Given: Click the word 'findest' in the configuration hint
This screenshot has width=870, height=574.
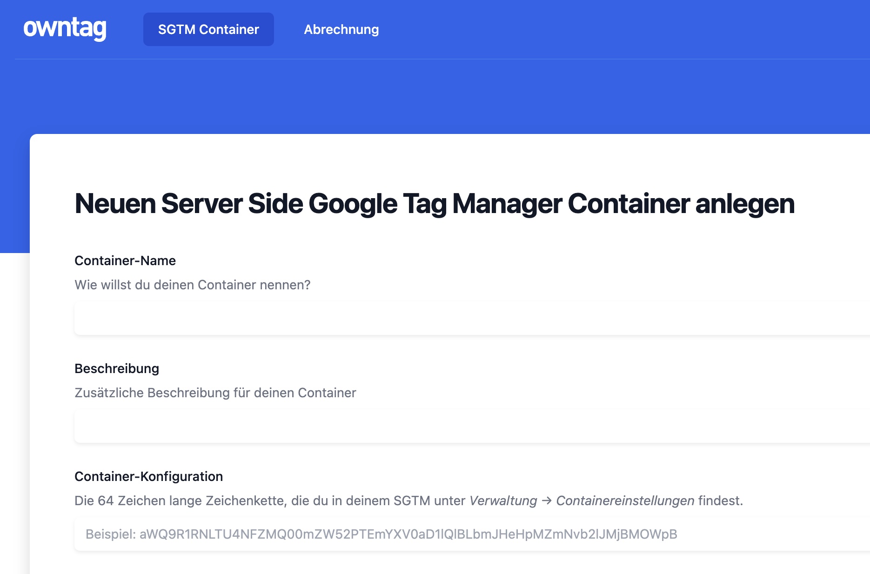Looking at the screenshot, I should tap(719, 501).
